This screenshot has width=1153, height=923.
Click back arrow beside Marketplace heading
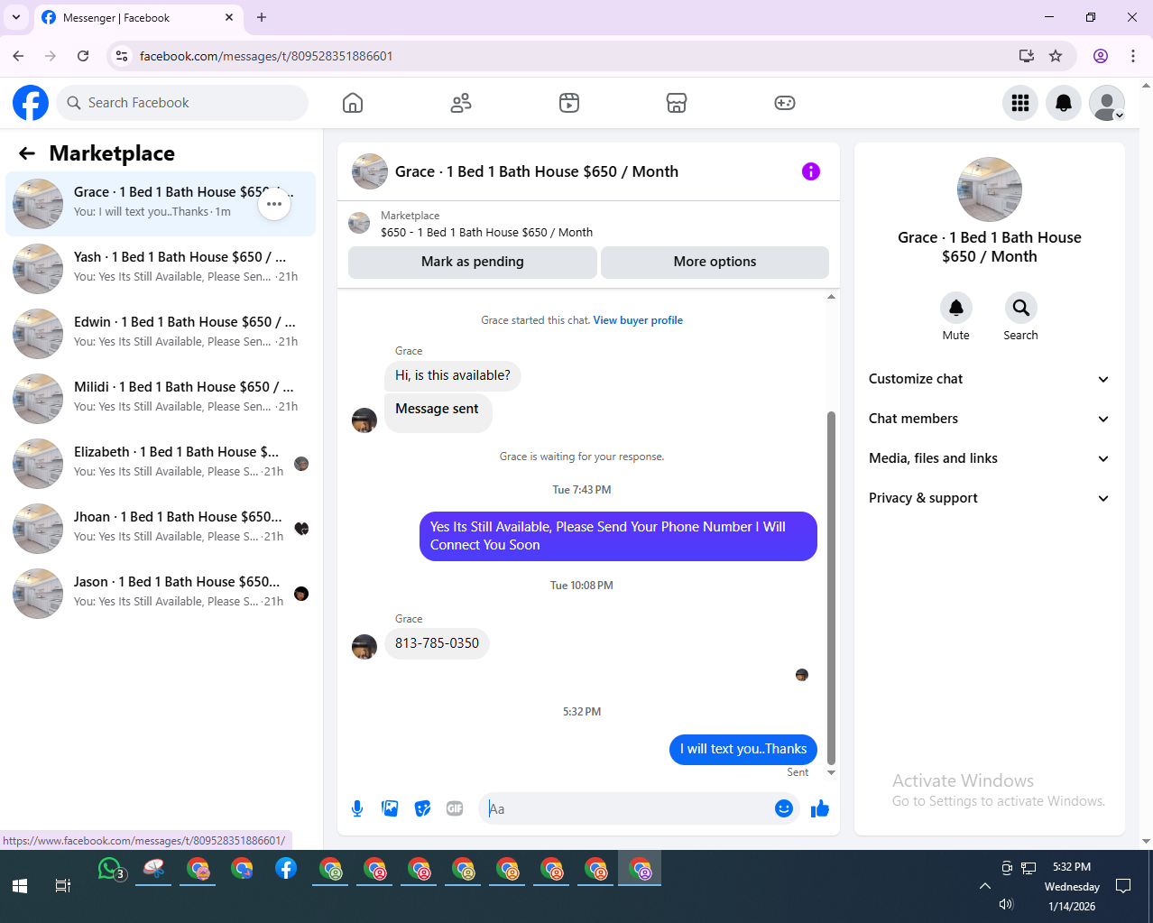tap(27, 153)
